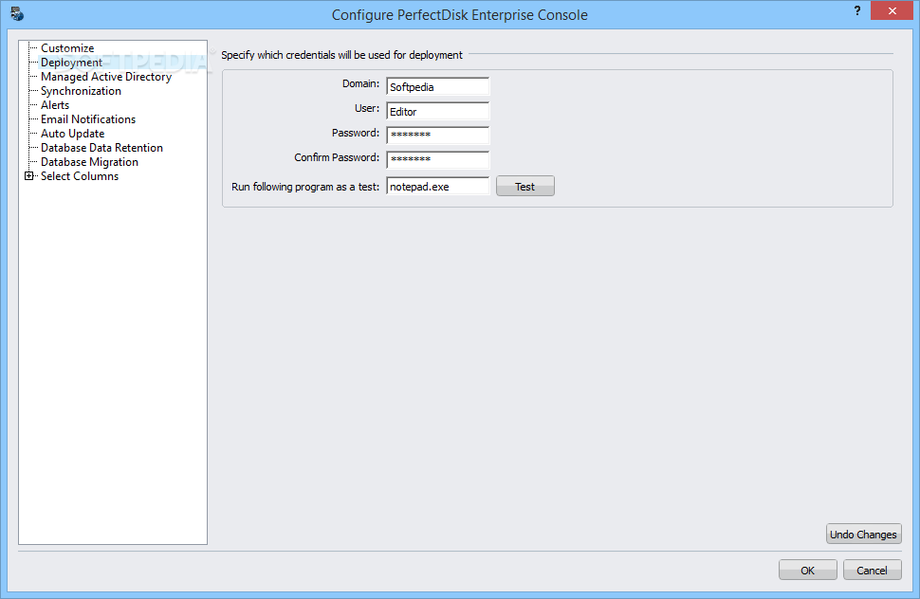Open Managed Active Directory settings

(x=106, y=76)
